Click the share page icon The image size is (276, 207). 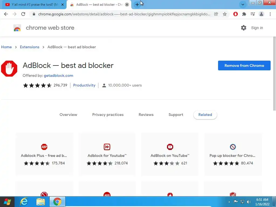(x=216, y=14)
